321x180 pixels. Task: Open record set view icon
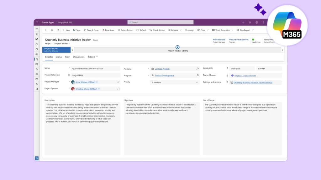(52, 30)
